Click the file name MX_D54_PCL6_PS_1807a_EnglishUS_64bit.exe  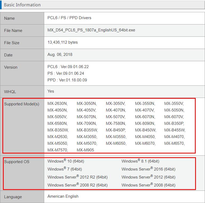click(x=91, y=30)
